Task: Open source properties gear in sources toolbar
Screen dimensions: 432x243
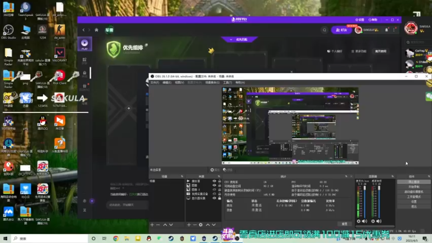Action: 201,225
